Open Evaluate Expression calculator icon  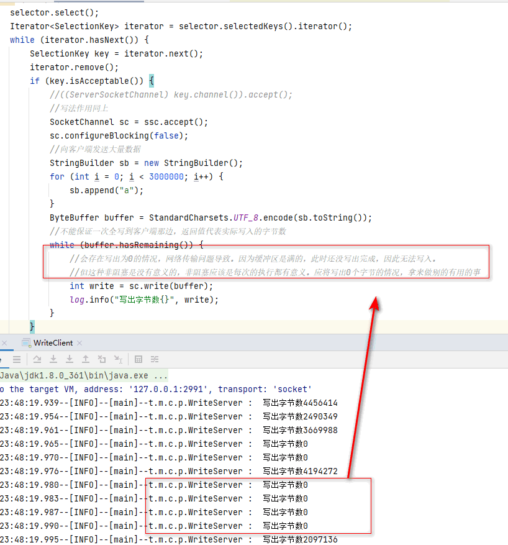pyautogui.click(x=138, y=359)
